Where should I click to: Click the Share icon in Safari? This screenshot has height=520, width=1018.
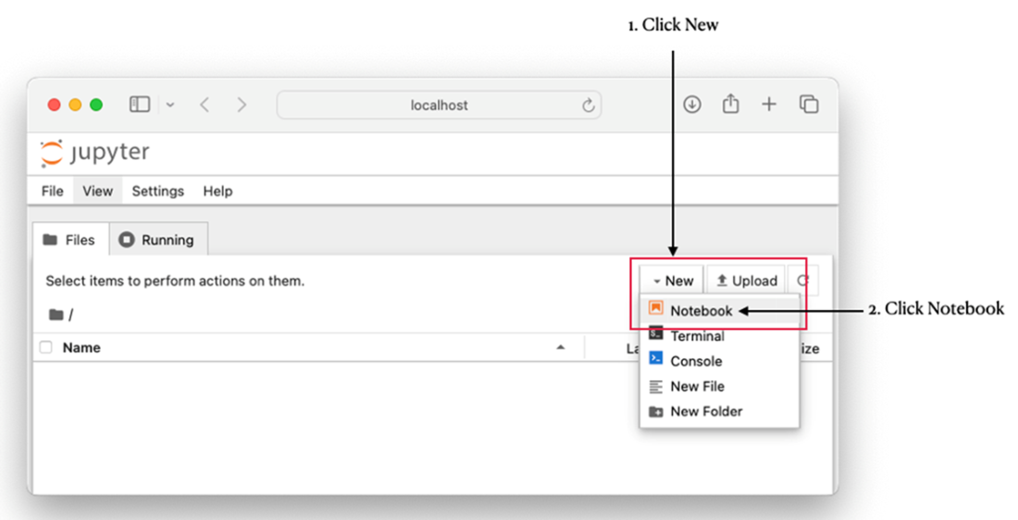click(x=731, y=105)
